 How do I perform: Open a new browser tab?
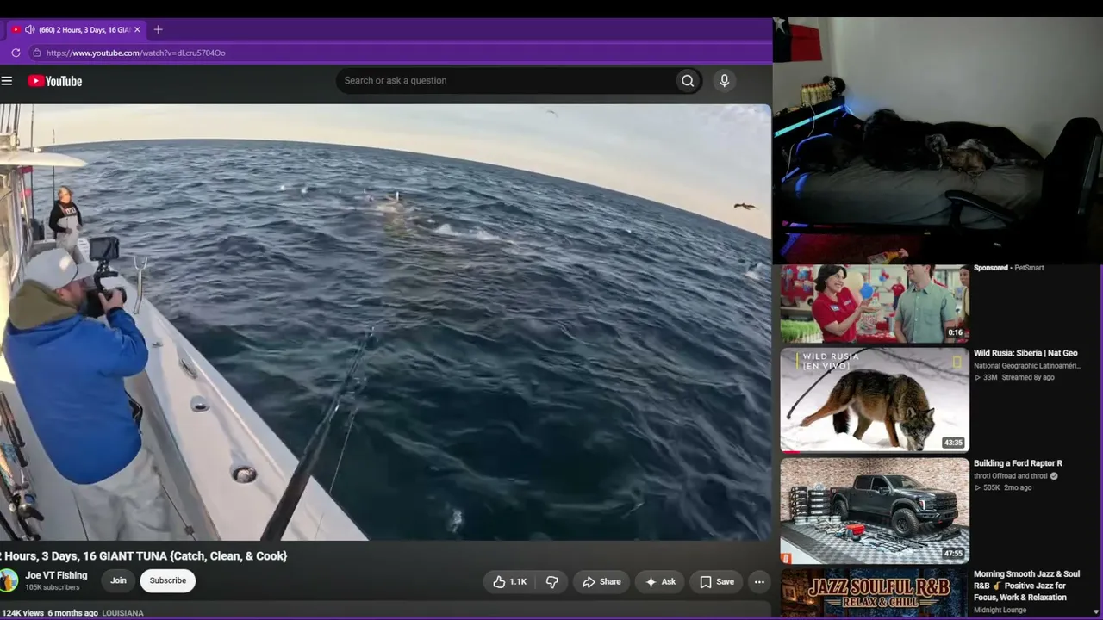coord(158,29)
